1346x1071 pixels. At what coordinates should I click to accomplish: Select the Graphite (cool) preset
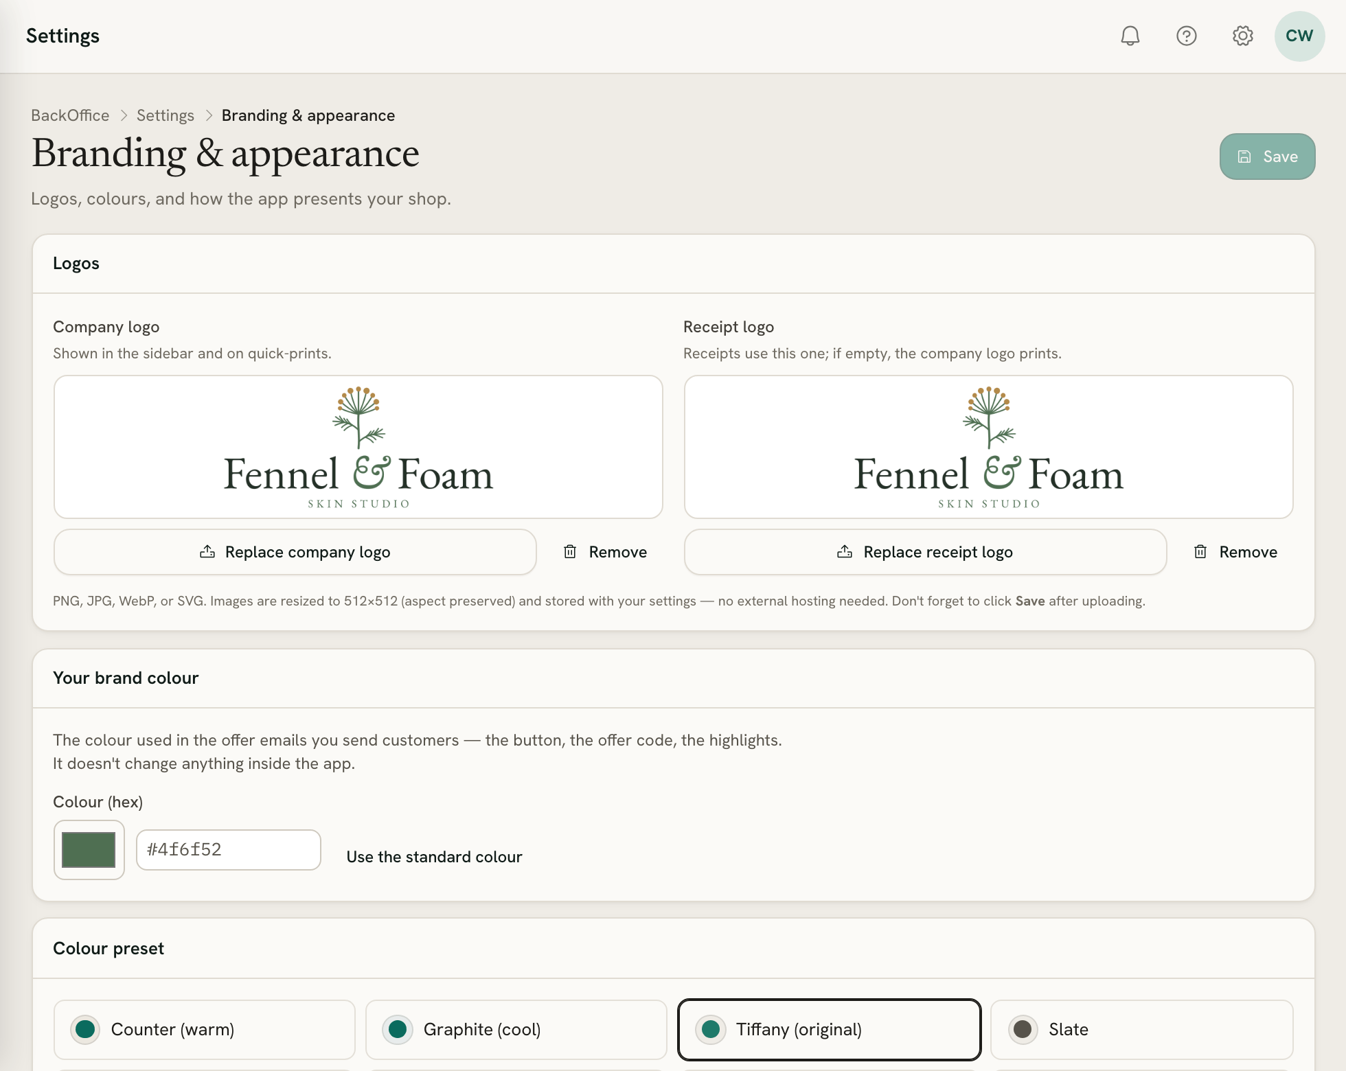(x=516, y=1030)
